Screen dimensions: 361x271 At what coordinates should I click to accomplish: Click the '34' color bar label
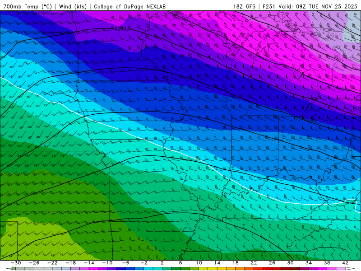309,263
